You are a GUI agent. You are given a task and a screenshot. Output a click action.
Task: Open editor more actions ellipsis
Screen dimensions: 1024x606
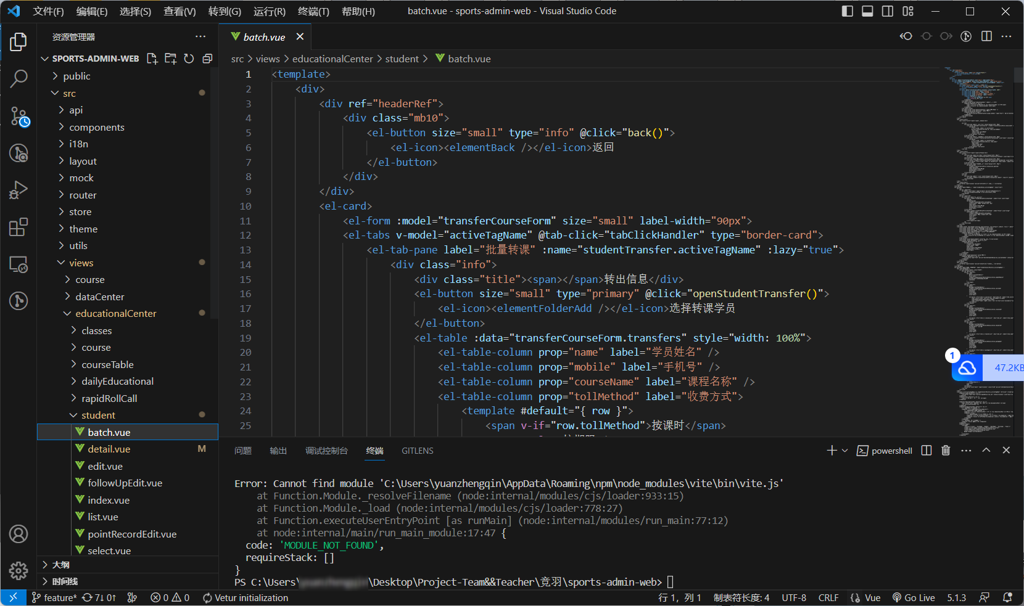(x=1006, y=36)
